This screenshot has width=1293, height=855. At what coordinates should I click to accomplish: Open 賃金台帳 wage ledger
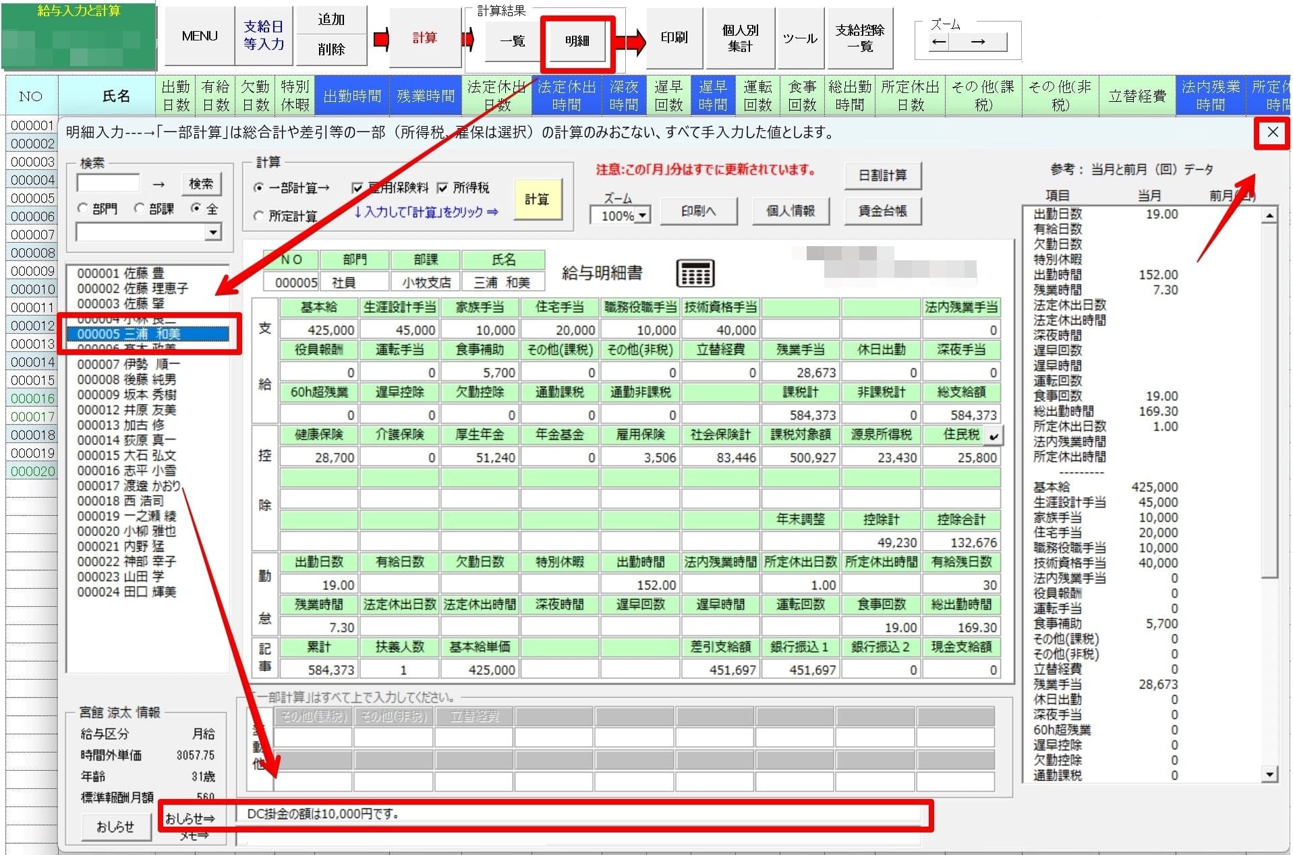click(x=882, y=211)
